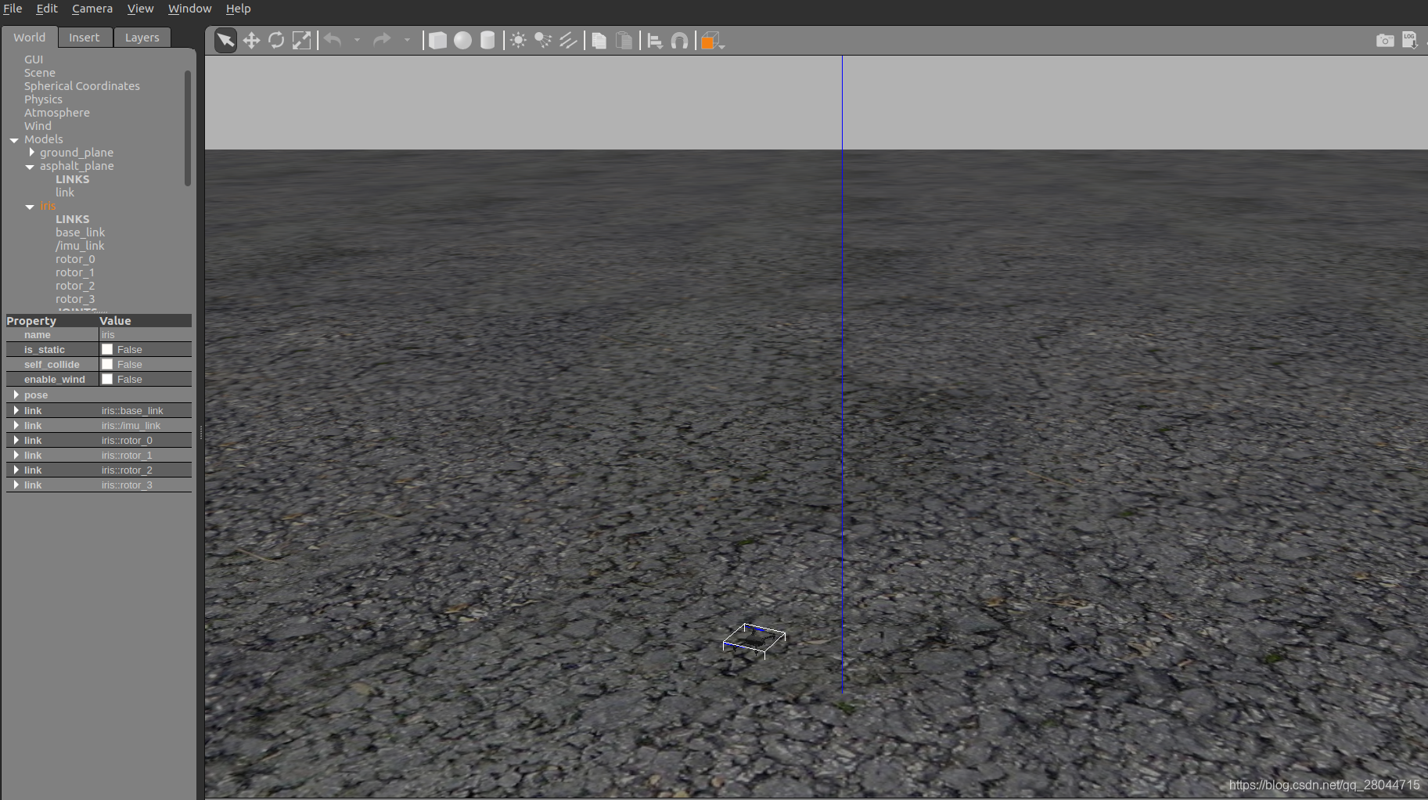The height and width of the screenshot is (800, 1428).
Task: Switch to the World tab
Action: (x=29, y=37)
